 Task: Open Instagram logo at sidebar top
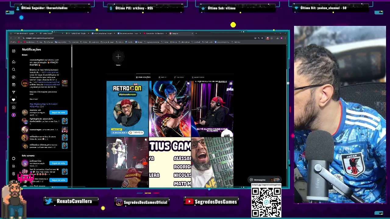(x=13, y=51)
